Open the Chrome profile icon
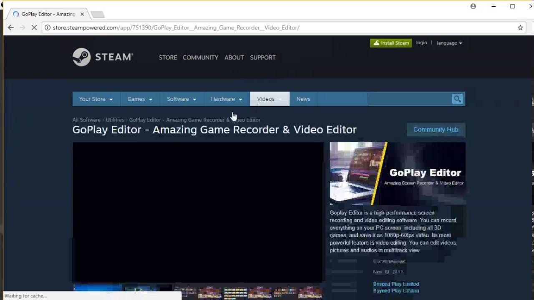 (473, 6)
